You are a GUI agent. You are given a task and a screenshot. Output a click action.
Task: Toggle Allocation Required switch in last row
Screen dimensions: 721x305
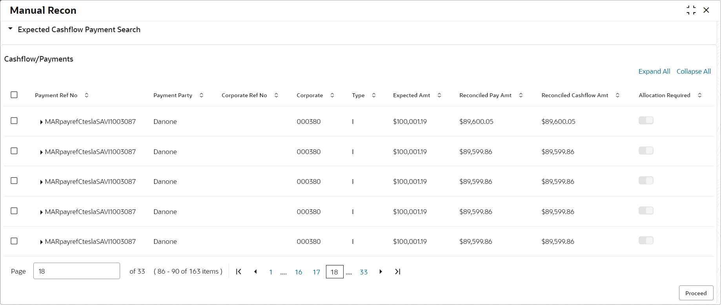pos(646,241)
